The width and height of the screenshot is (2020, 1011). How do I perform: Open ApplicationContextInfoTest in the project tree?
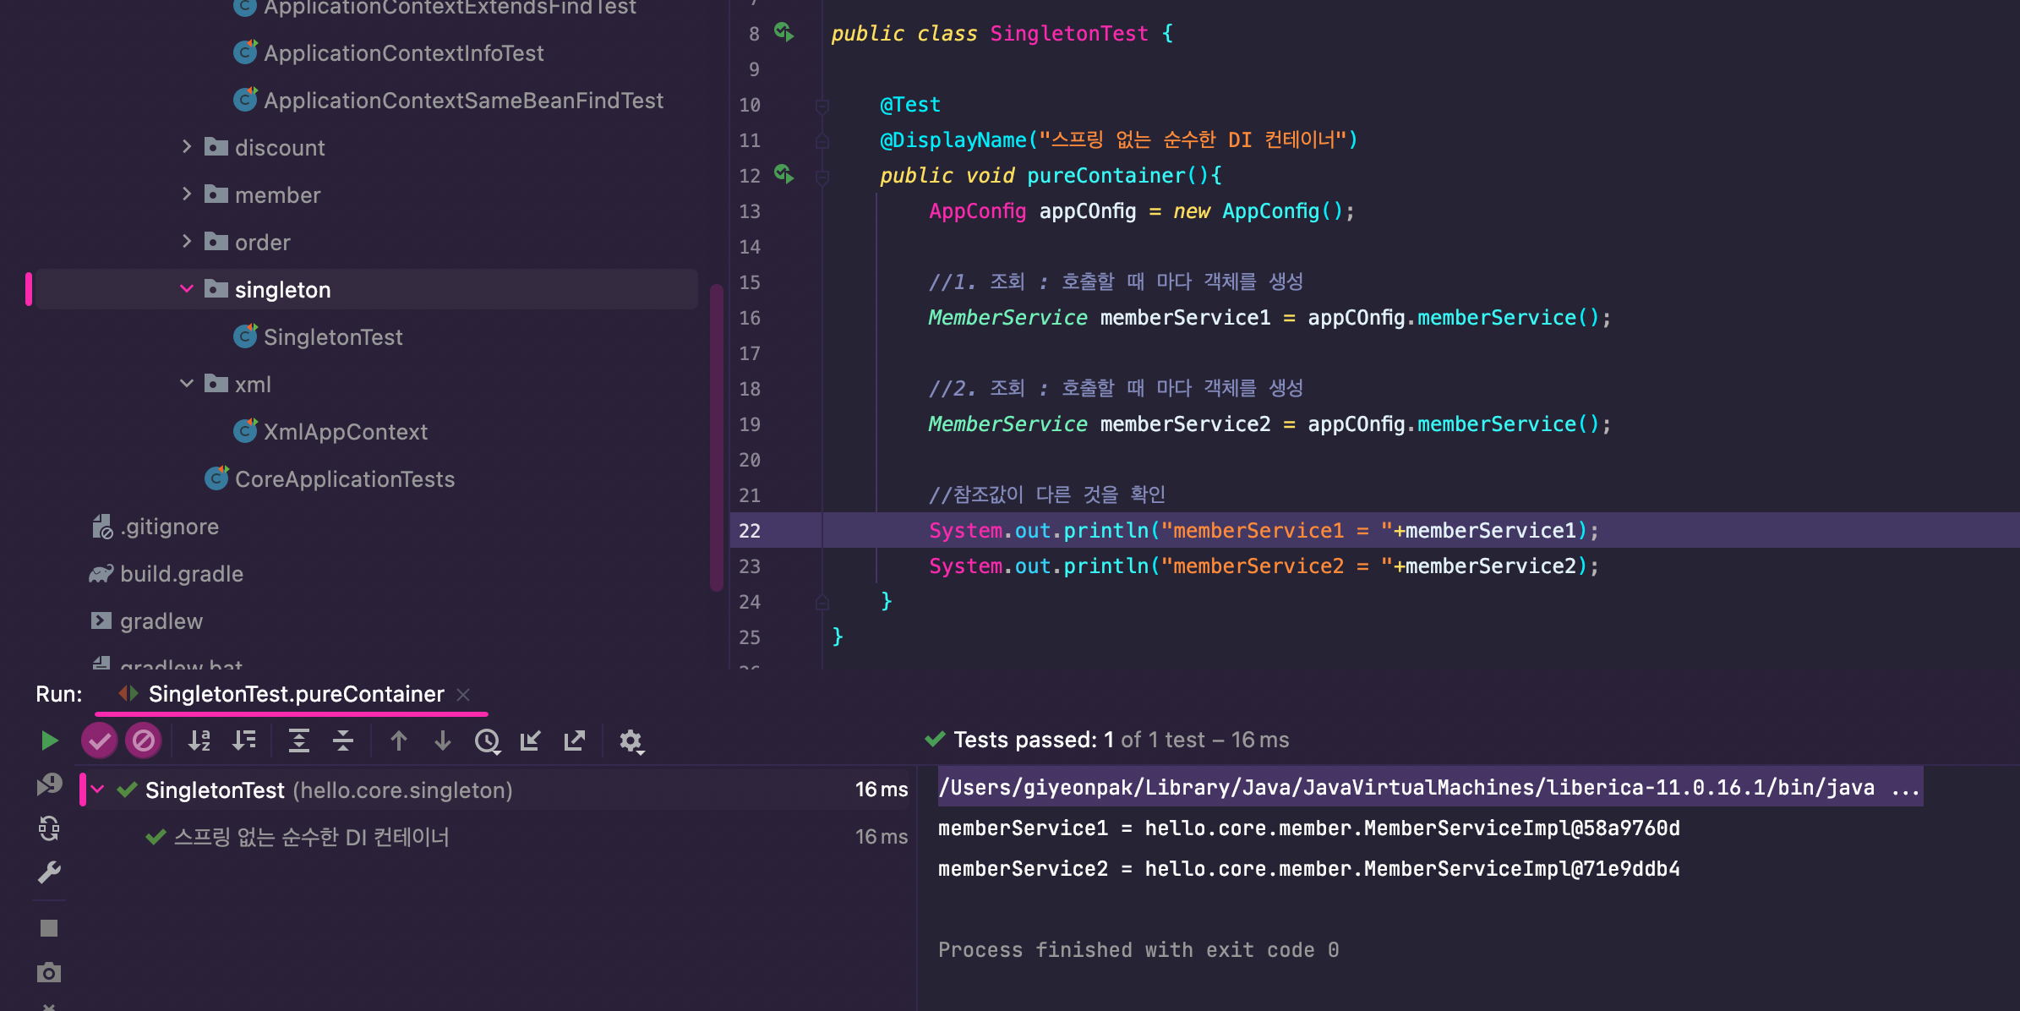point(404,52)
